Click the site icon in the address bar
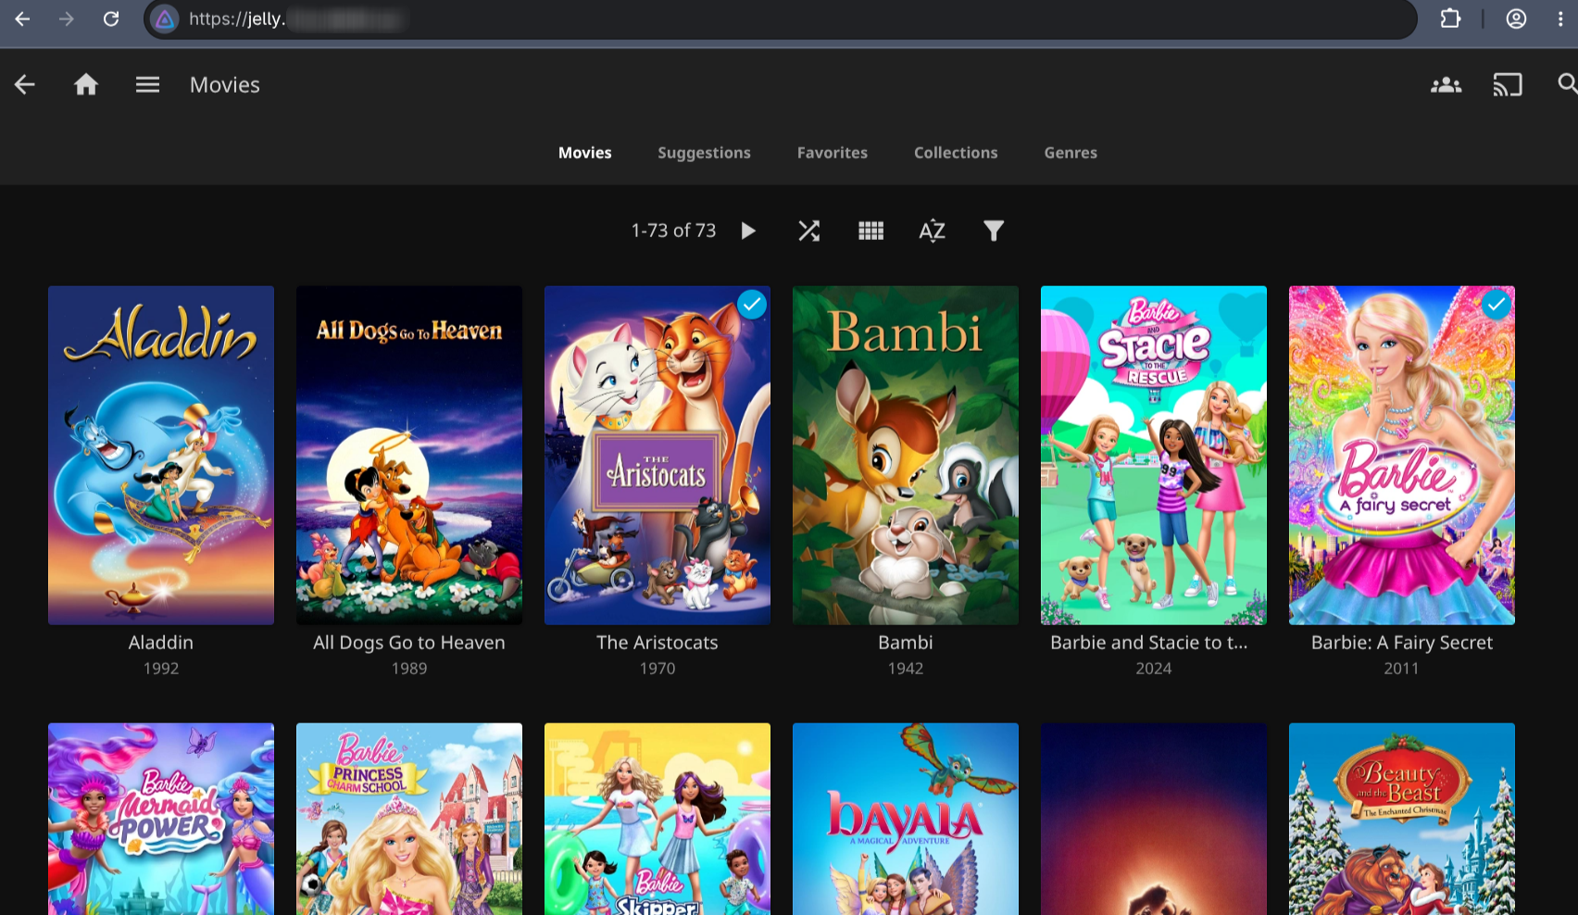 click(165, 19)
